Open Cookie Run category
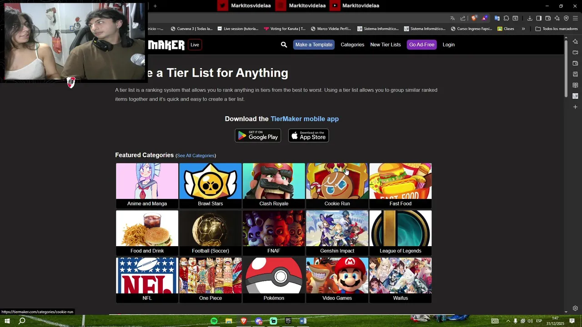Viewport: 582px width, 327px height. coord(337,185)
